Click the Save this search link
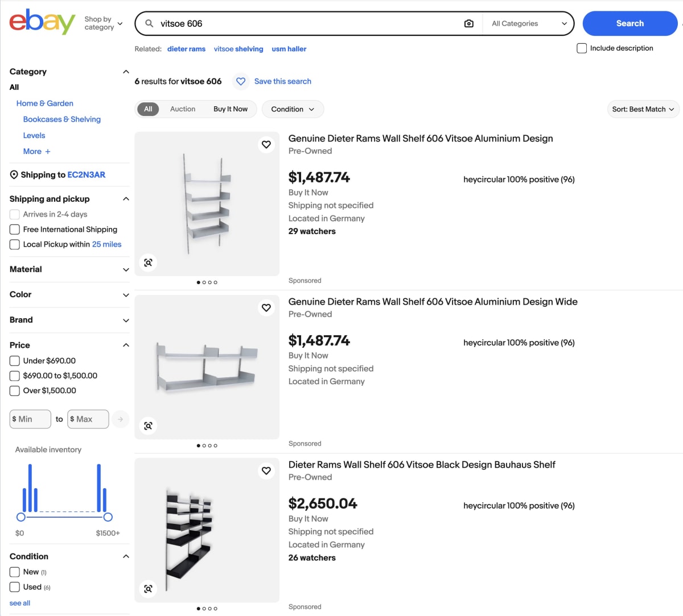Image resolution: width=683 pixels, height=616 pixels. [283, 81]
